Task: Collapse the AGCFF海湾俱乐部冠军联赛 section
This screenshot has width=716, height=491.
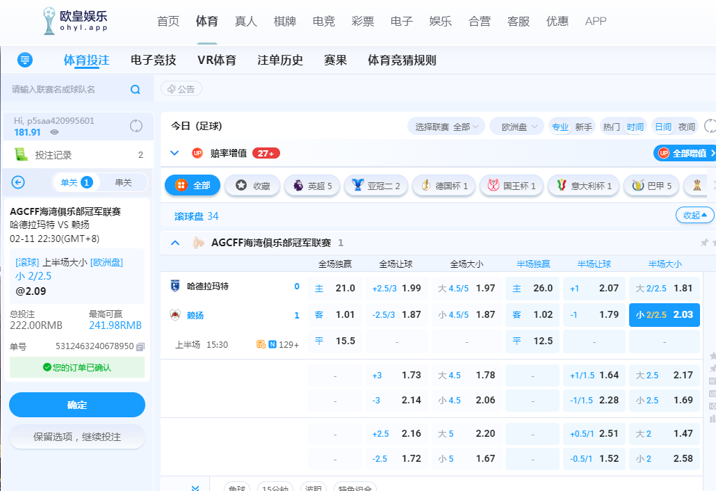Action: pos(175,243)
